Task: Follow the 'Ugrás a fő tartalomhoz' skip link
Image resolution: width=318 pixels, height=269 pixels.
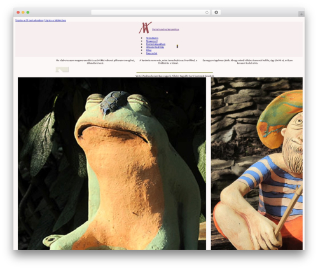Action: (29, 20)
